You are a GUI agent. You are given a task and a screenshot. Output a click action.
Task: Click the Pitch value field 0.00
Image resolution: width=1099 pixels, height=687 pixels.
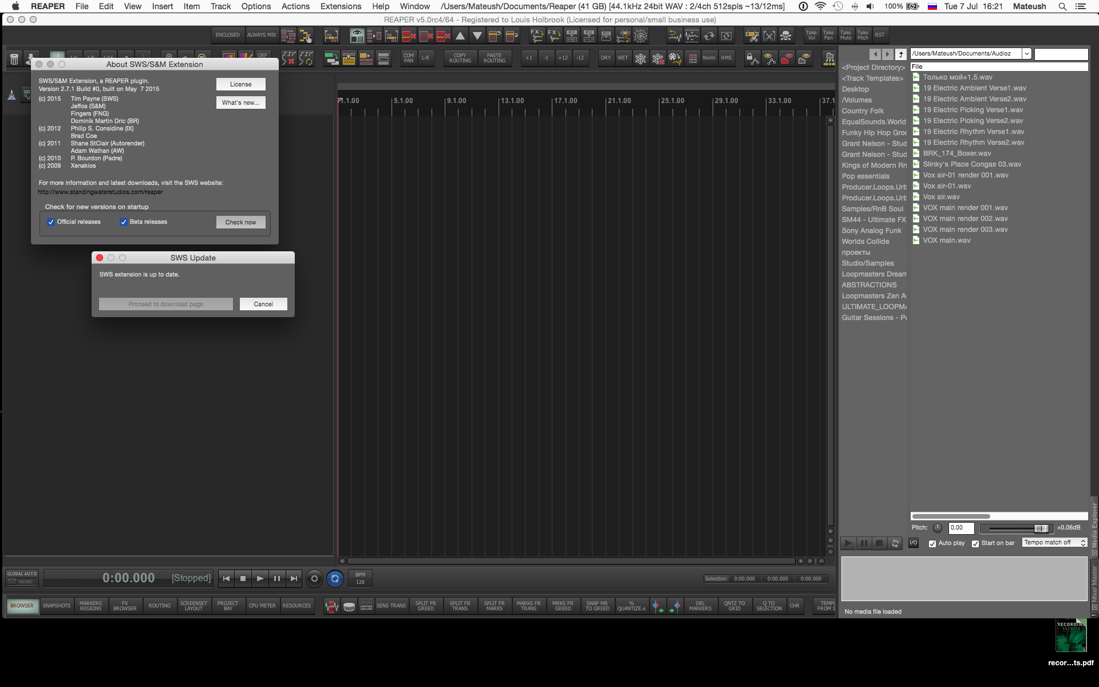[x=962, y=528]
